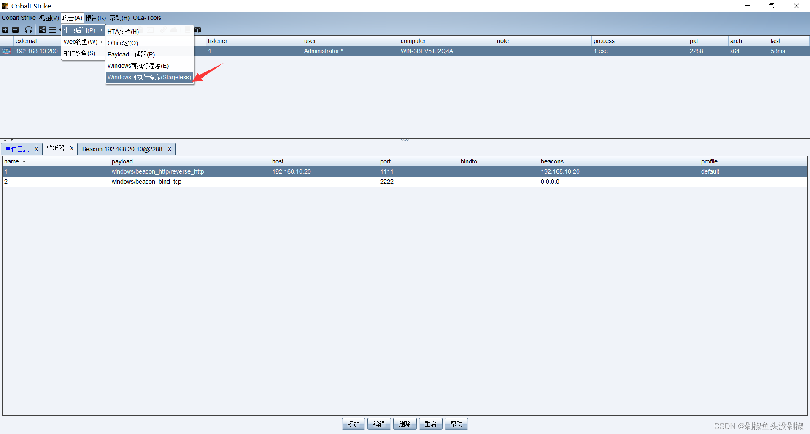Select Windows可执行程序(E) entry
This screenshot has width=810, height=434.
pos(149,66)
